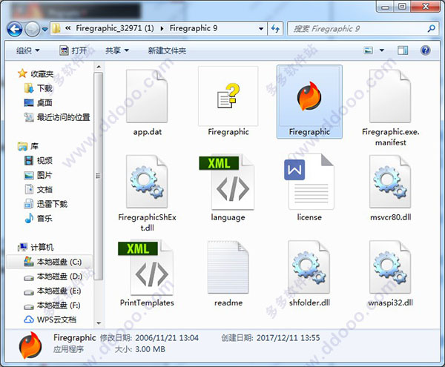
Task: Click the Forward navigation arrow
Action: [x=32, y=29]
